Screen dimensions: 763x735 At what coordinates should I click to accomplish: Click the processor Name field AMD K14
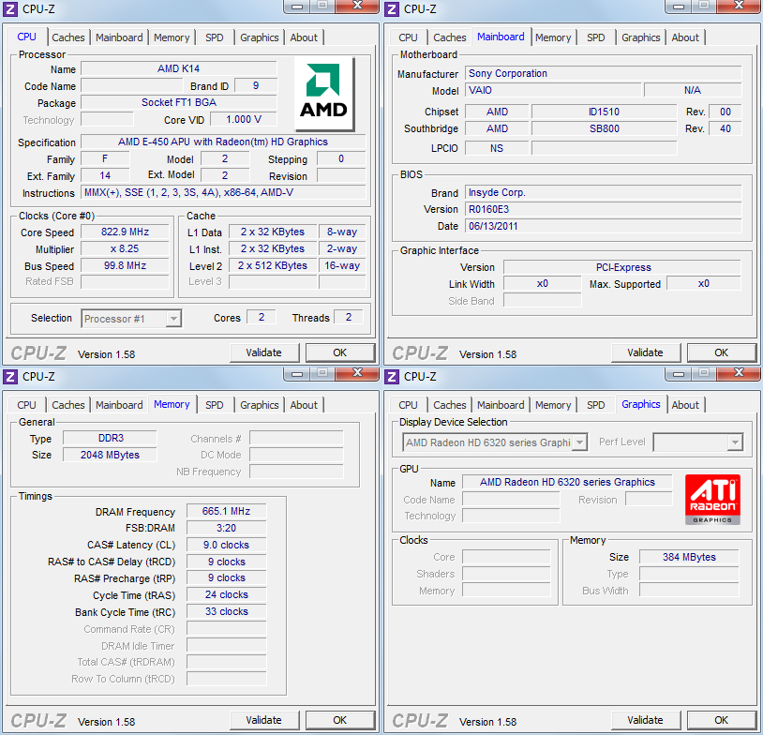click(179, 68)
